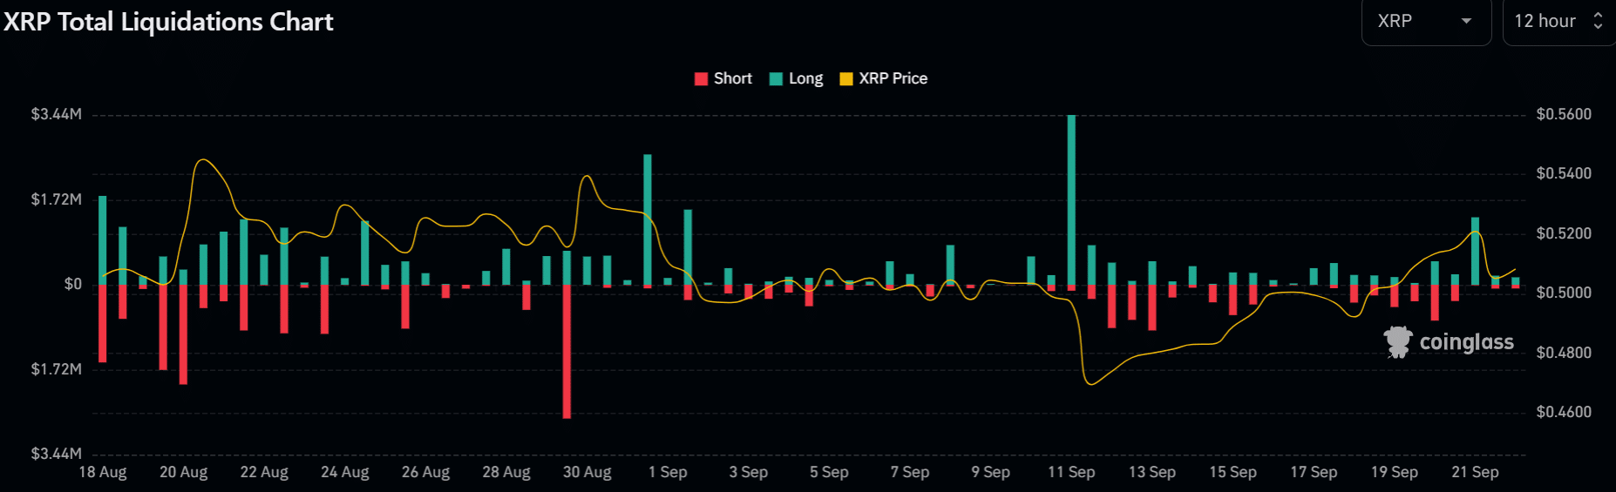Screen dimensions: 1616x492
Task: Click the 30 Aug axis label
Action: click(587, 472)
